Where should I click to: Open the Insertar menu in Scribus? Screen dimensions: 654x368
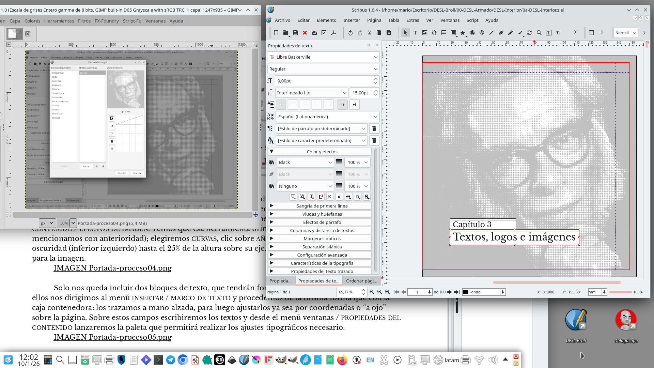coord(351,20)
